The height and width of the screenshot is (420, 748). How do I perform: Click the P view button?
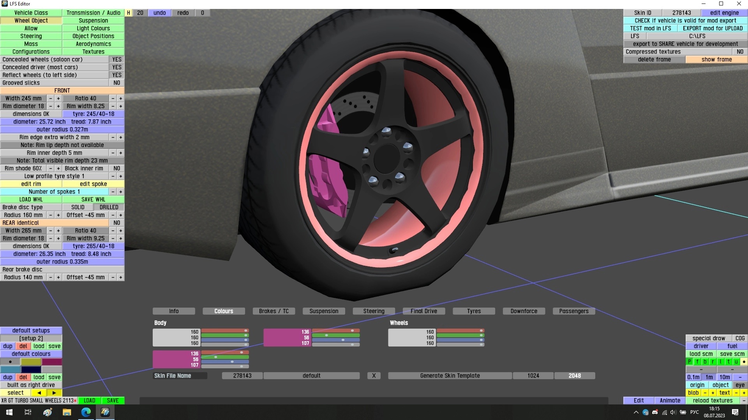(x=690, y=362)
